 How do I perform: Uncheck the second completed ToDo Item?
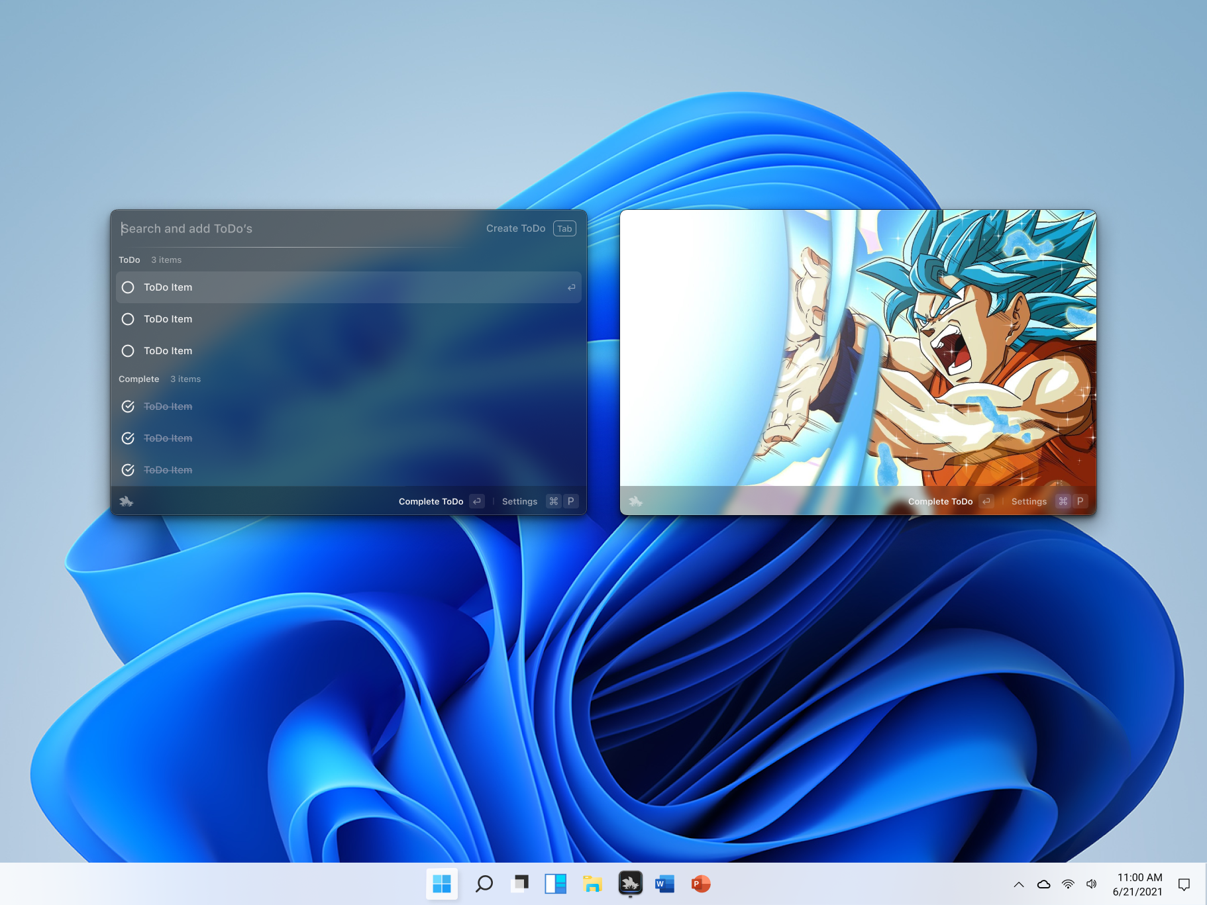129,438
